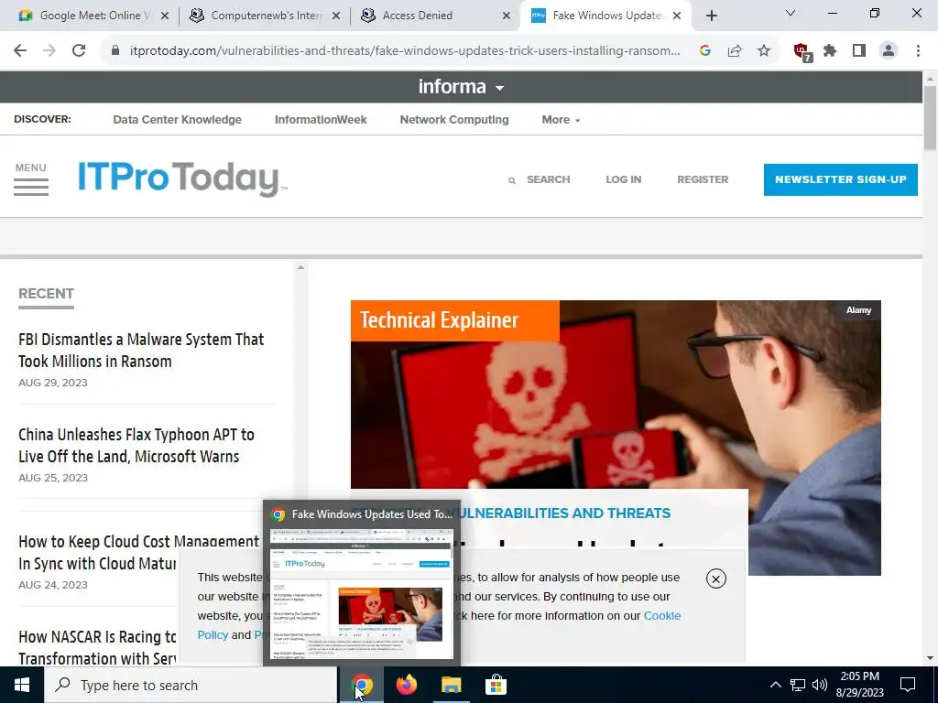Click the Chrome taskbar icon
Image resolution: width=938 pixels, height=703 pixels.
click(x=361, y=685)
